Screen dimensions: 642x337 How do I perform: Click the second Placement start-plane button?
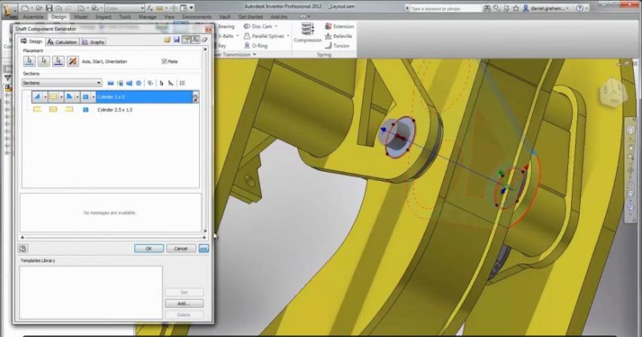(x=44, y=61)
